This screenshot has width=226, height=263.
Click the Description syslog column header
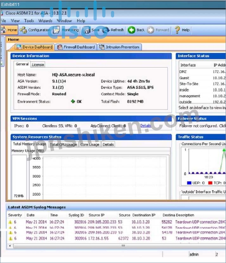click(x=185, y=215)
